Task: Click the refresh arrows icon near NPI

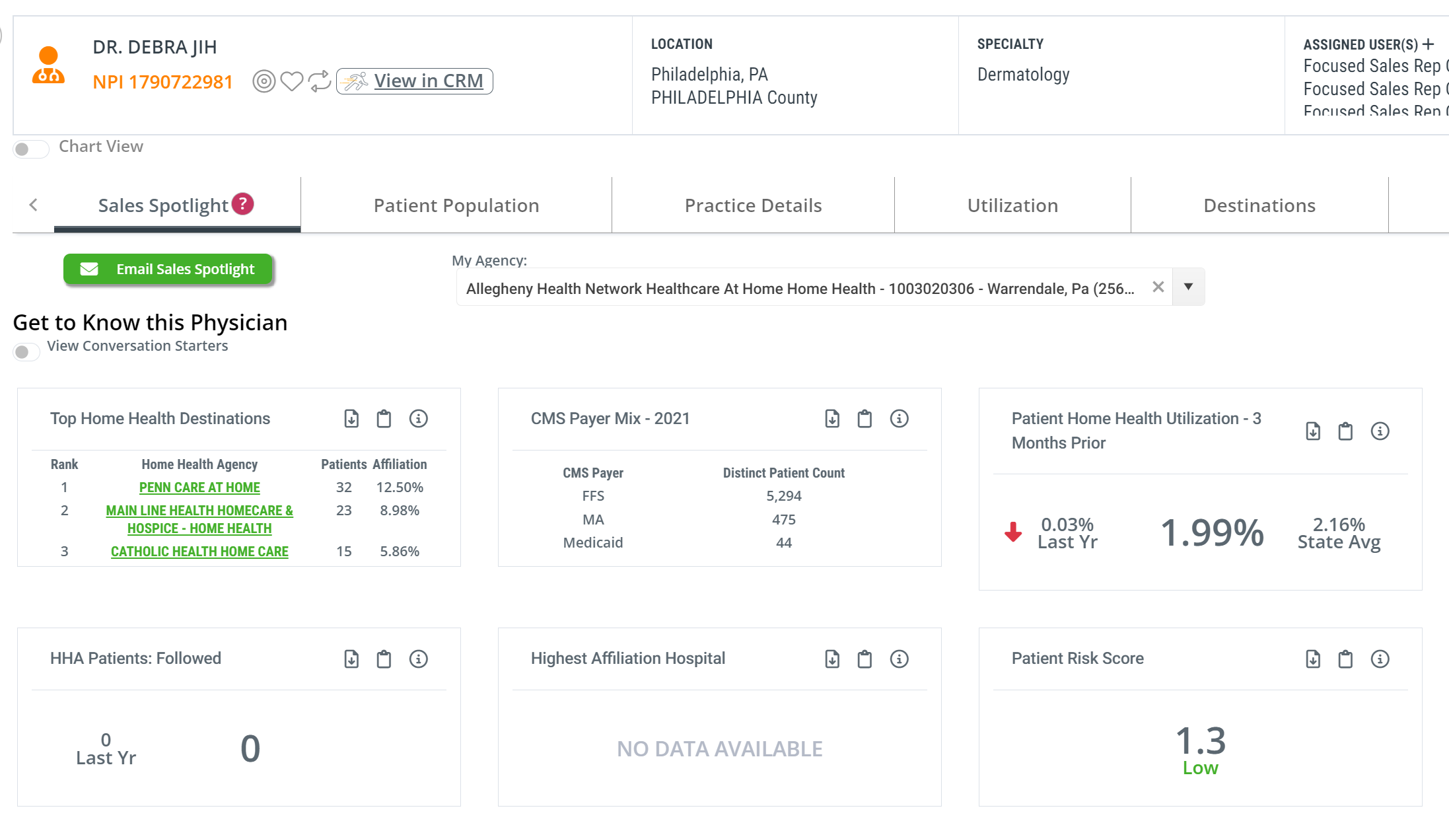Action: 320,81
